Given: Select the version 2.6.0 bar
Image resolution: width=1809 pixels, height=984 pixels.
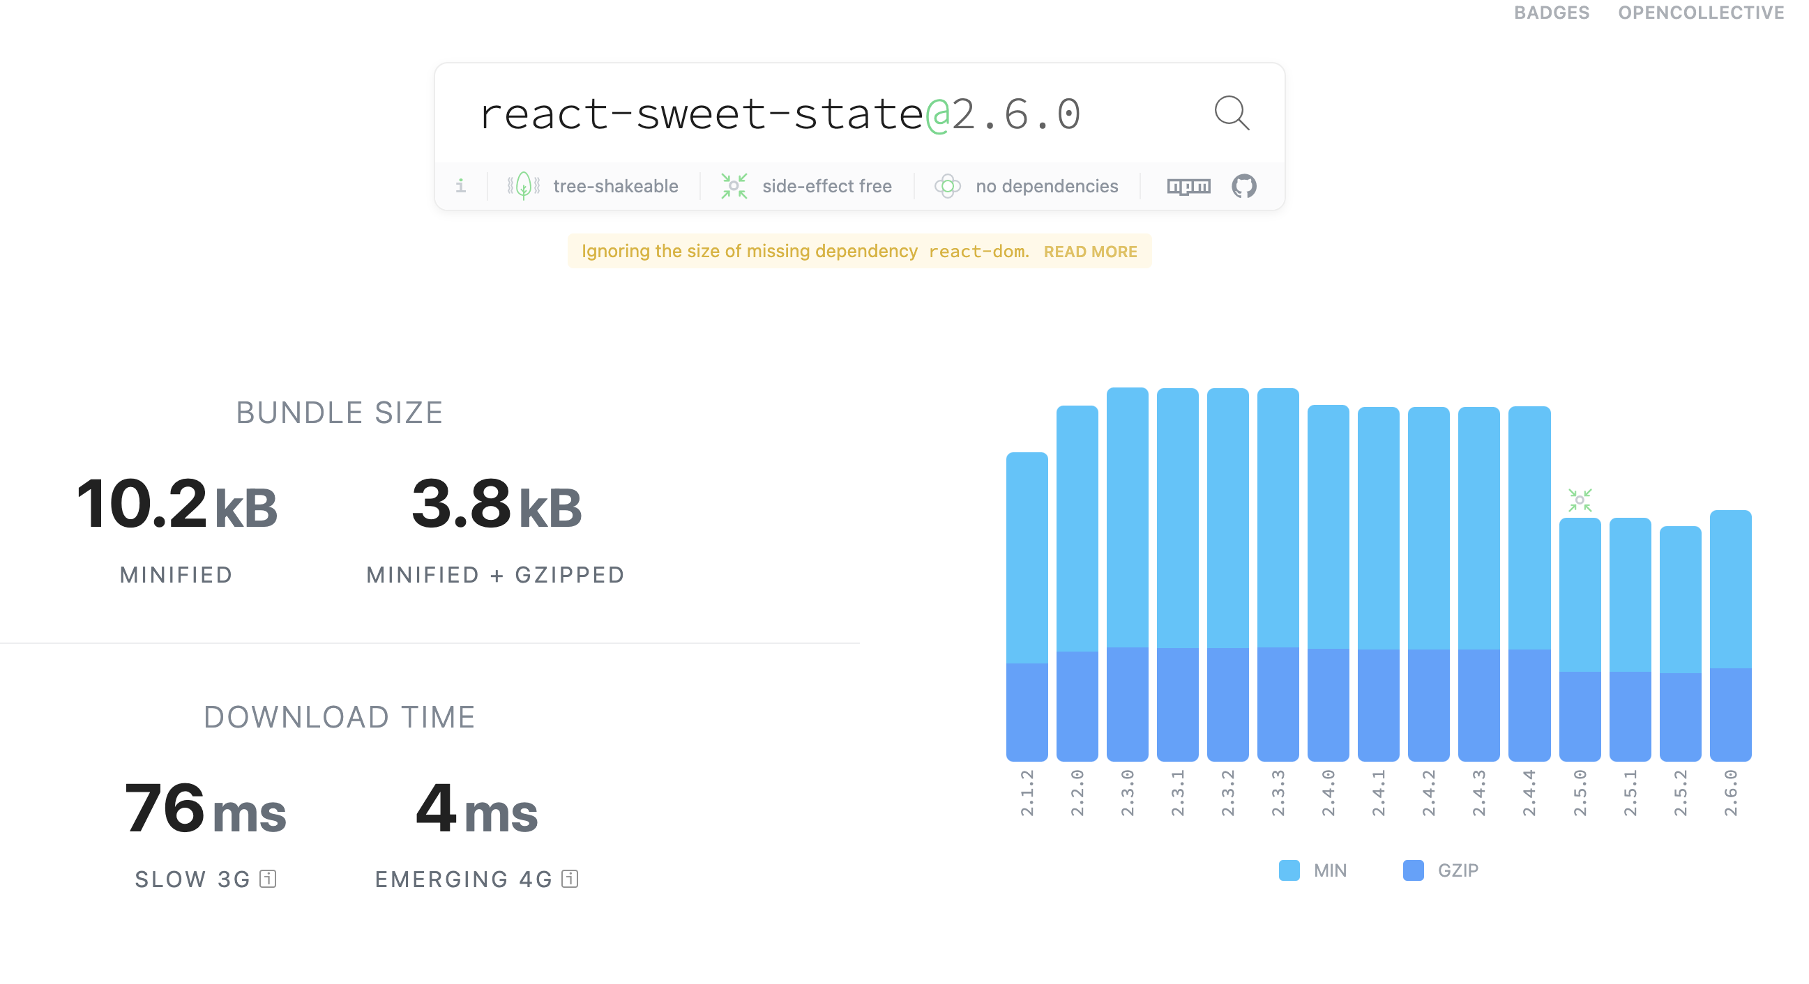Looking at the screenshot, I should pos(1730,634).
